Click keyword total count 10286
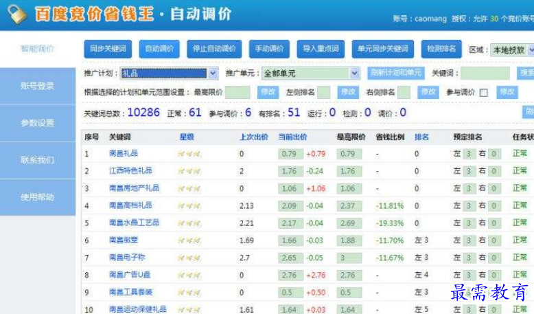The height and width of the screenshot is (314, 534). pyautogui.click(x=143, y=113)
